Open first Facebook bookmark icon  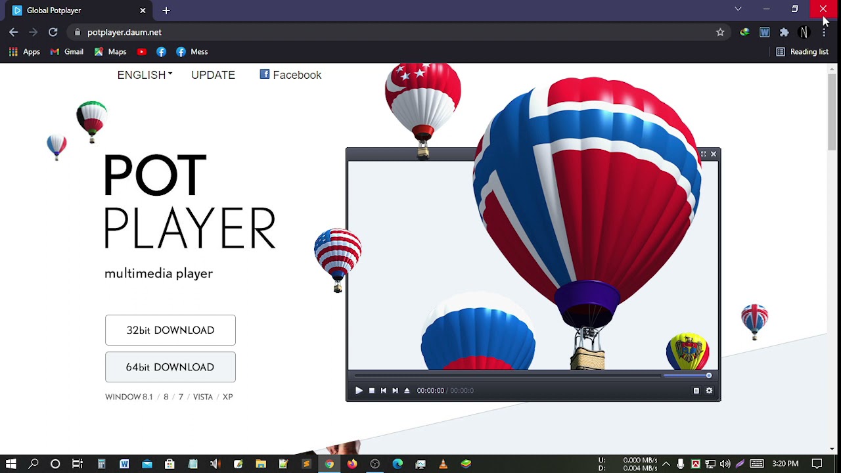pos(161,52)
